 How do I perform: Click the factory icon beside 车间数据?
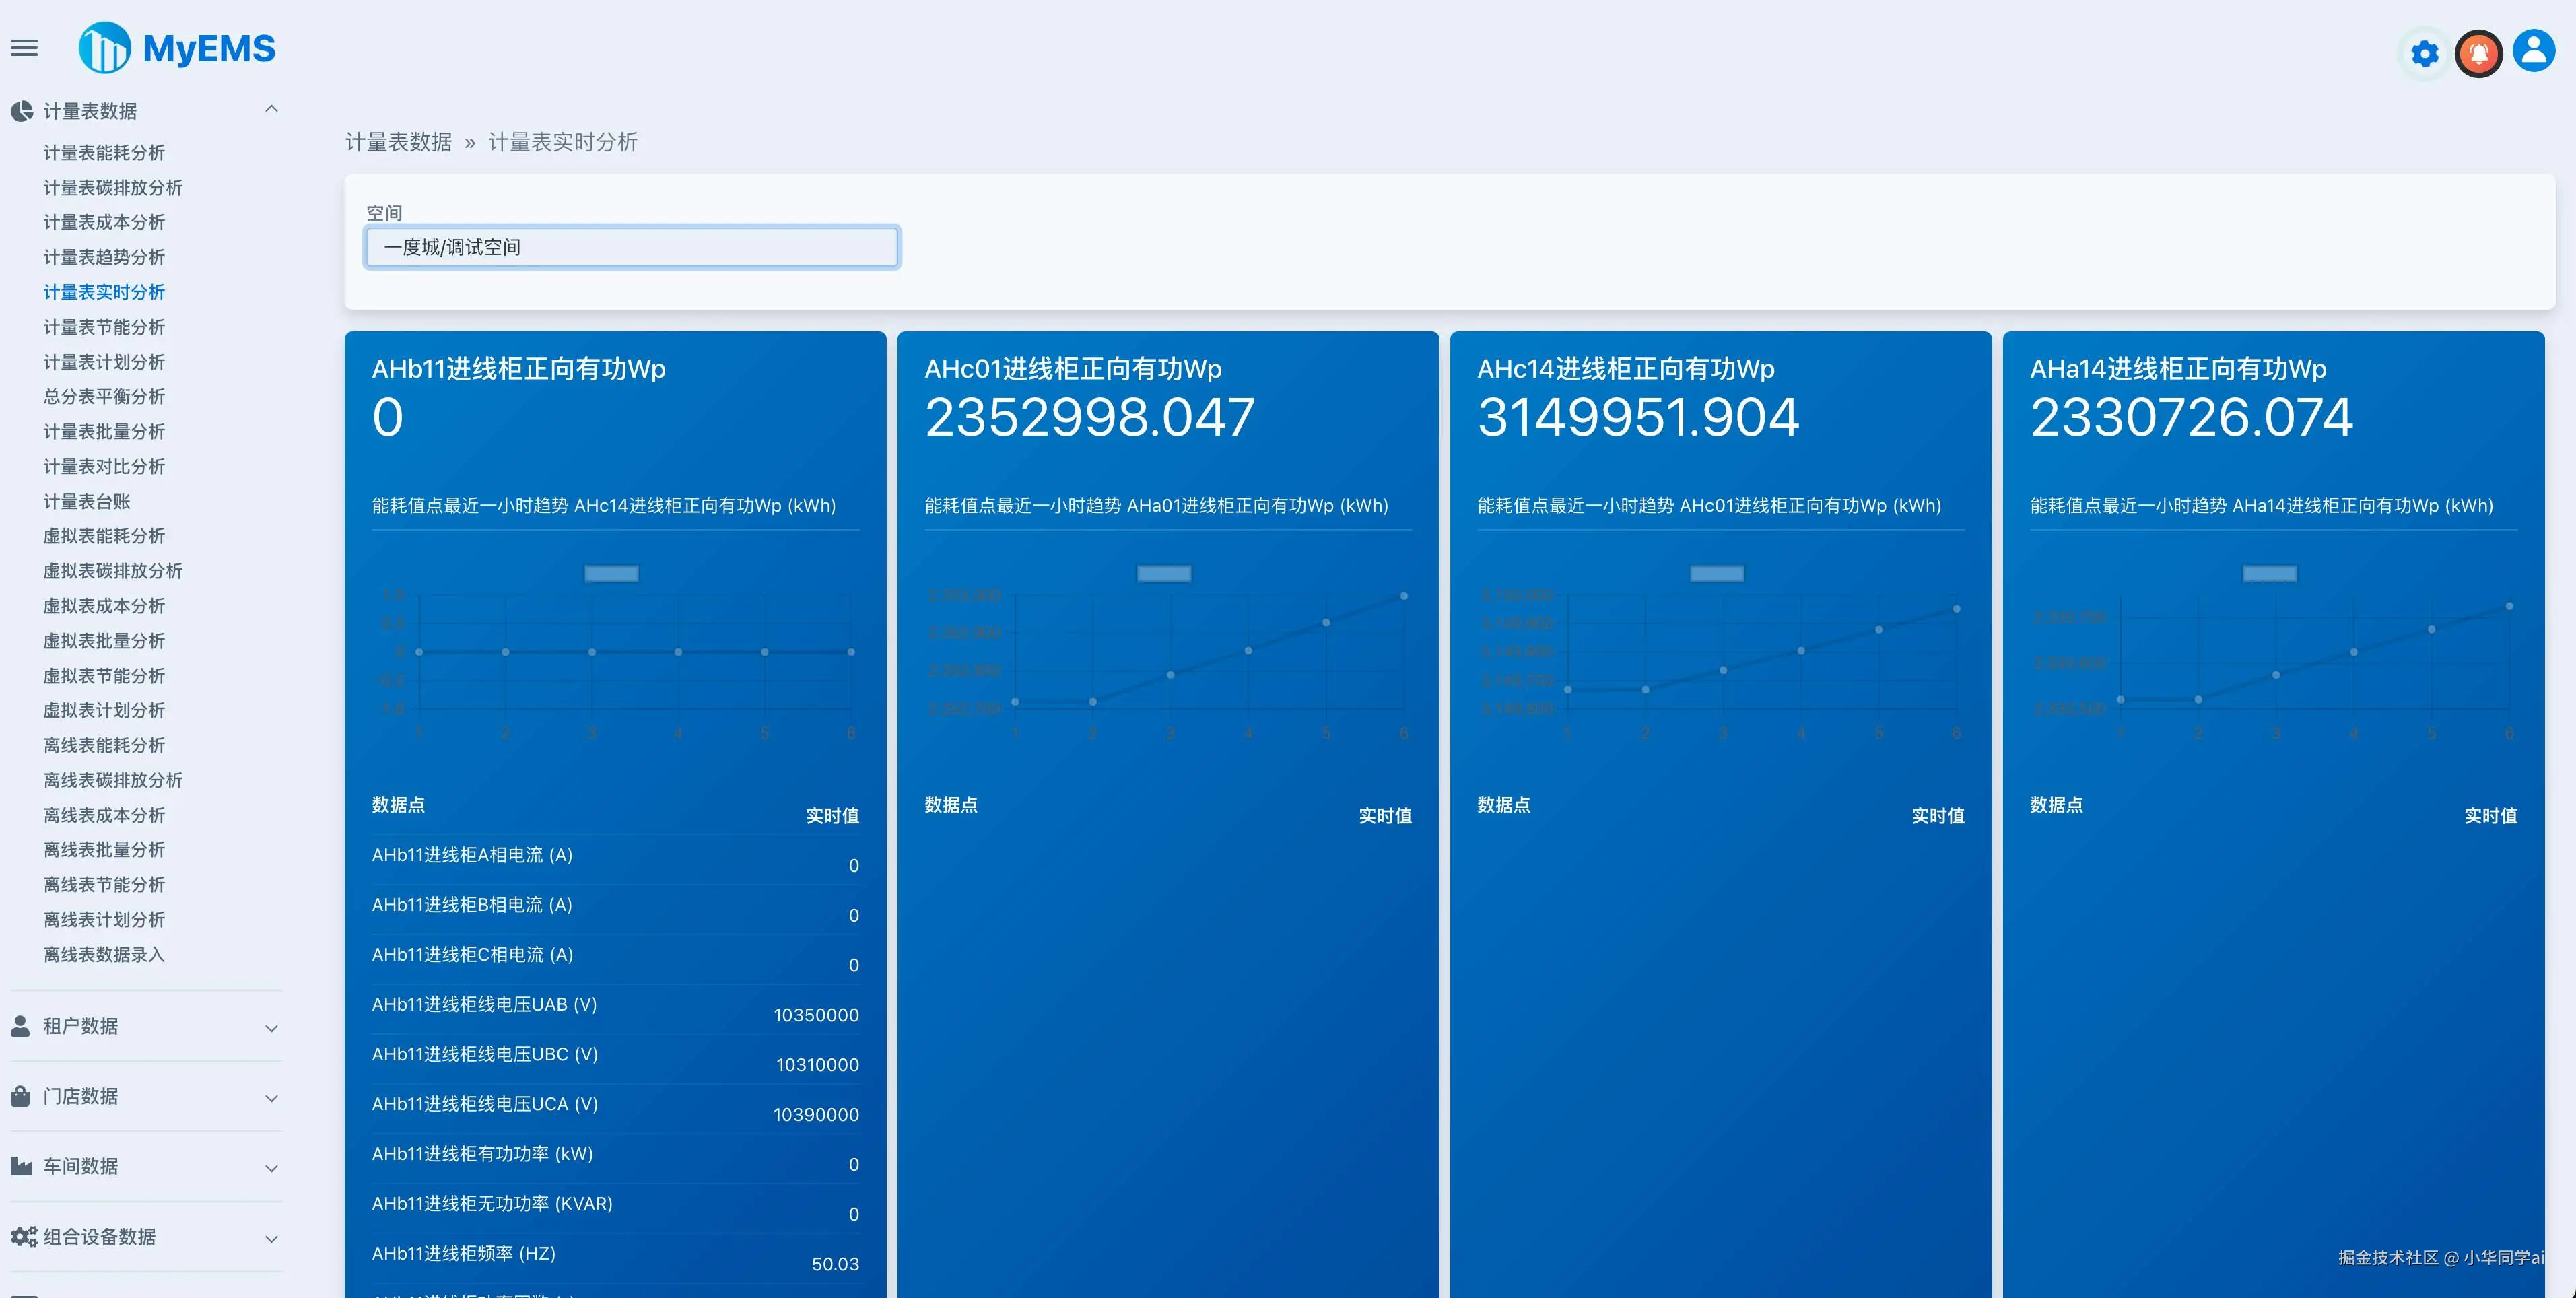point(21,1166)
